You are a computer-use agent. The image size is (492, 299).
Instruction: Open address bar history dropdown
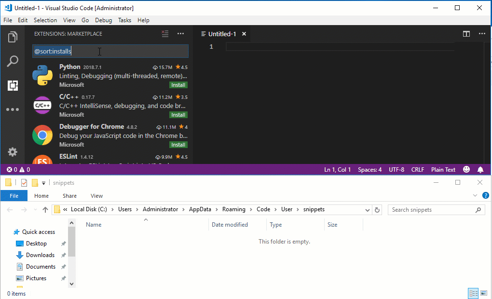(367, 210)
